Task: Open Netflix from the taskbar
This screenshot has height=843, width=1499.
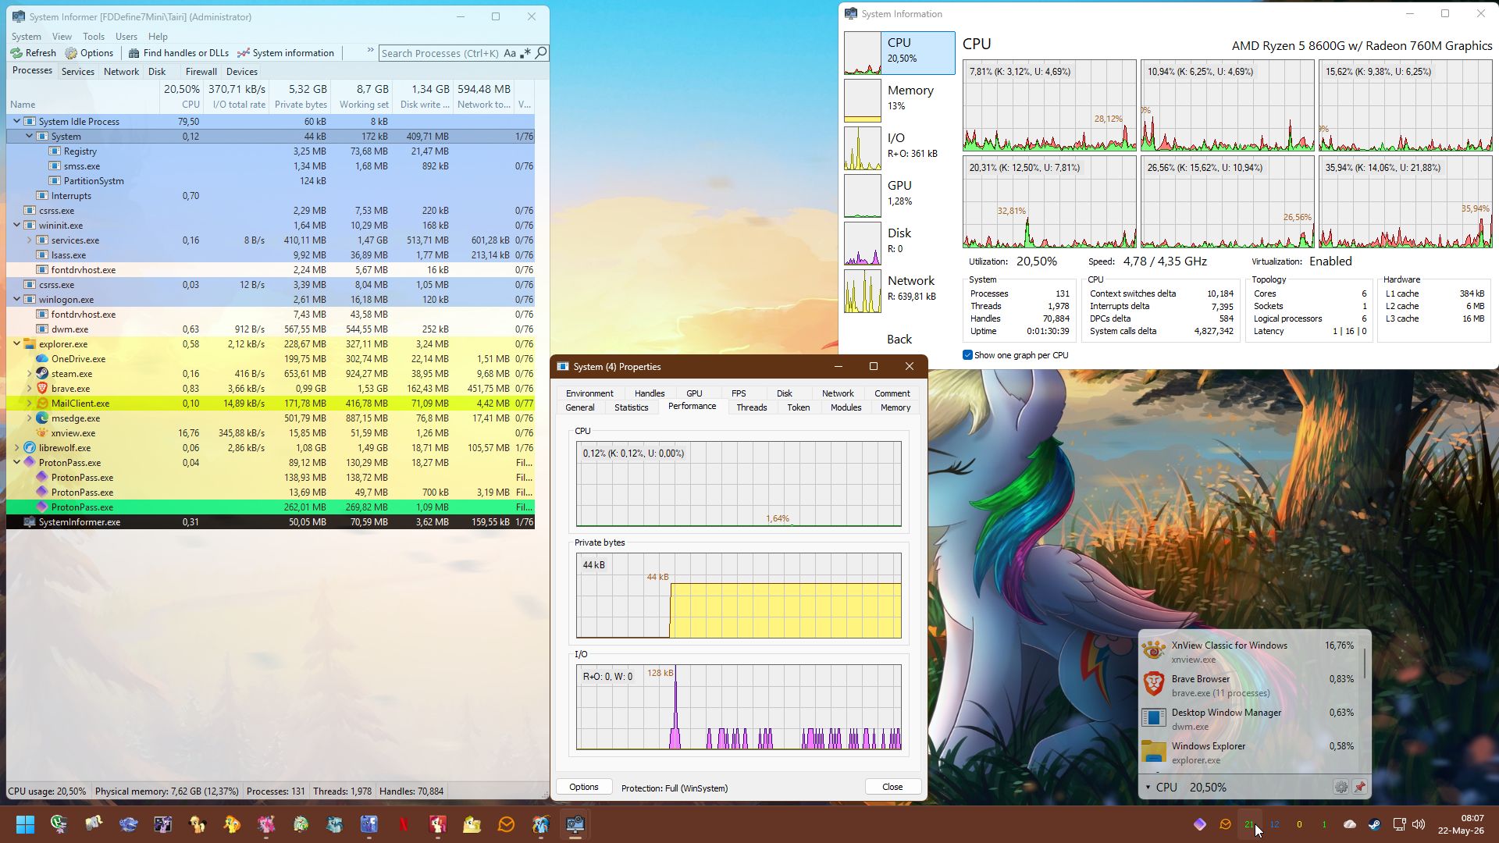Action: 404,824
